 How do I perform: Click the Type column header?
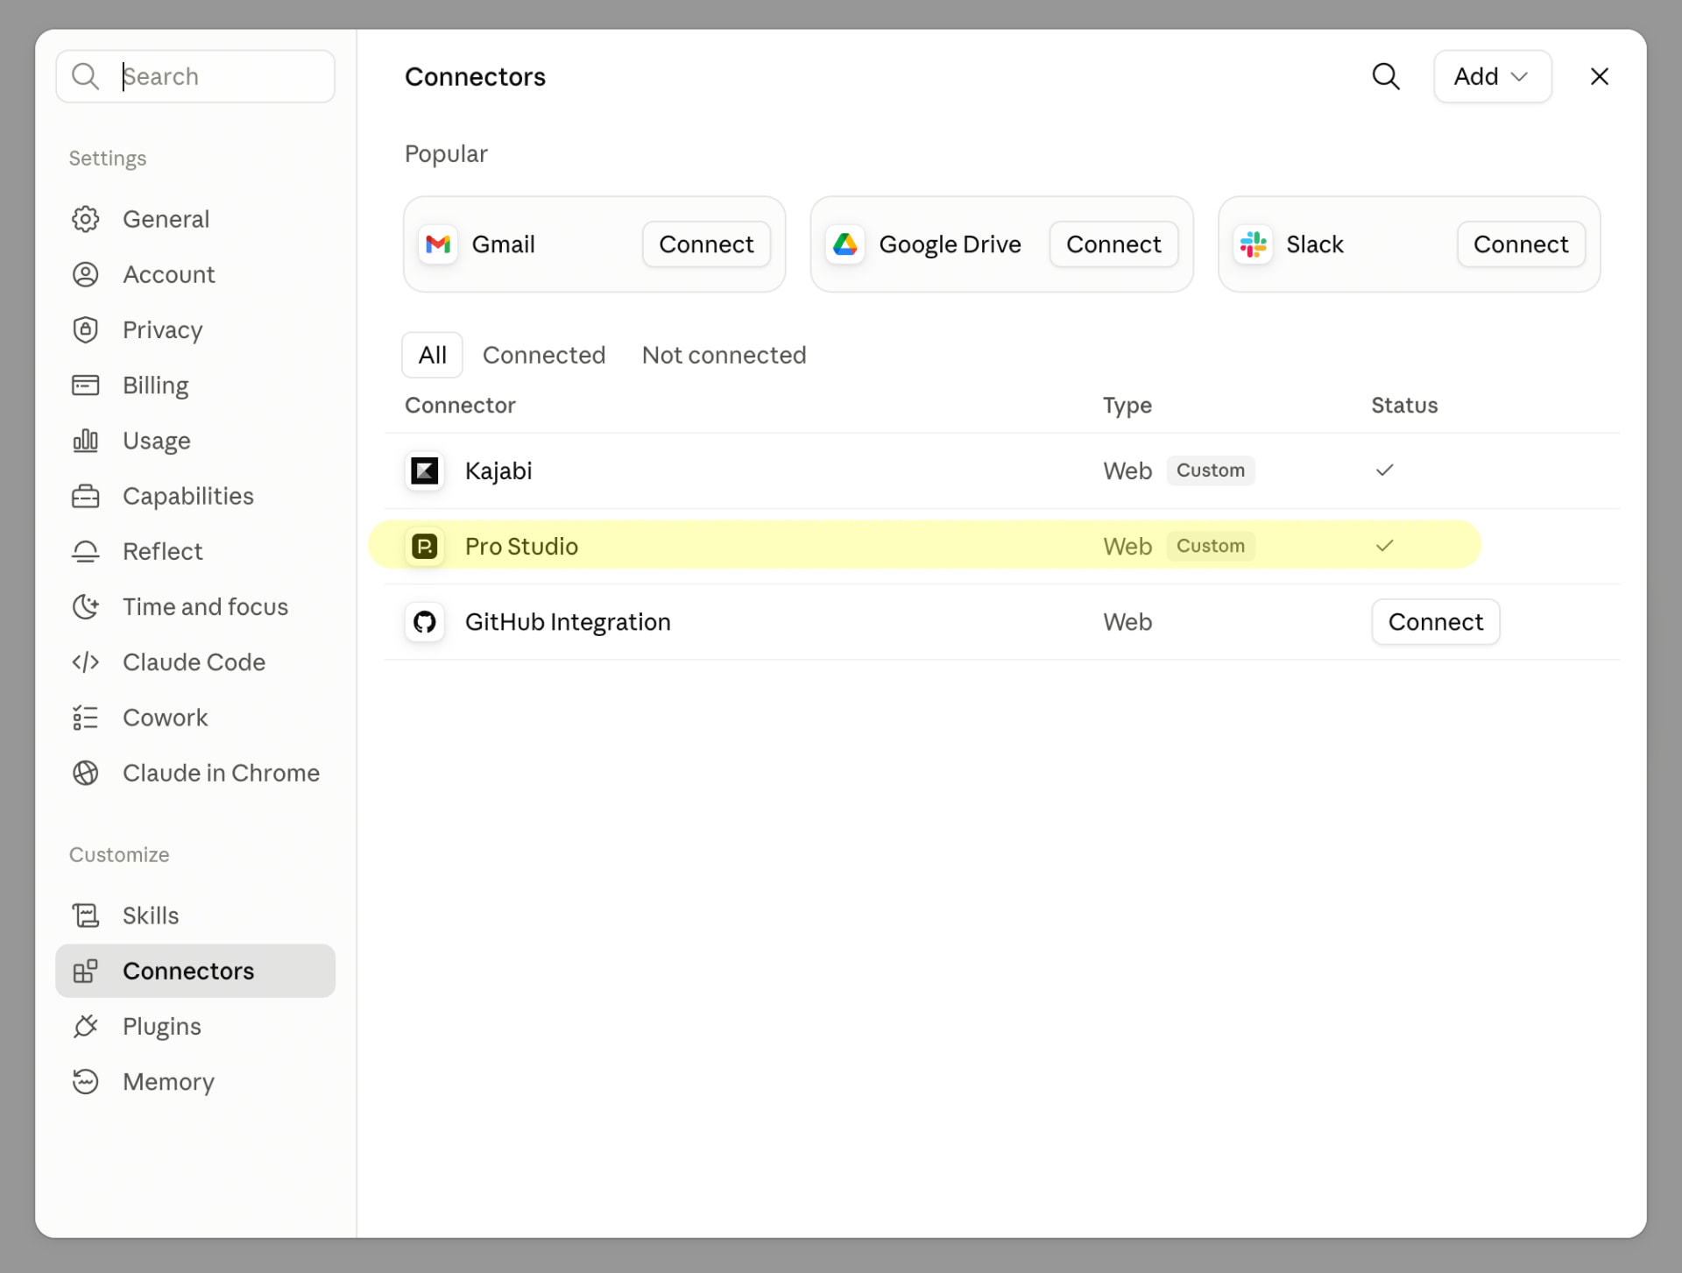click(1127, 406)
